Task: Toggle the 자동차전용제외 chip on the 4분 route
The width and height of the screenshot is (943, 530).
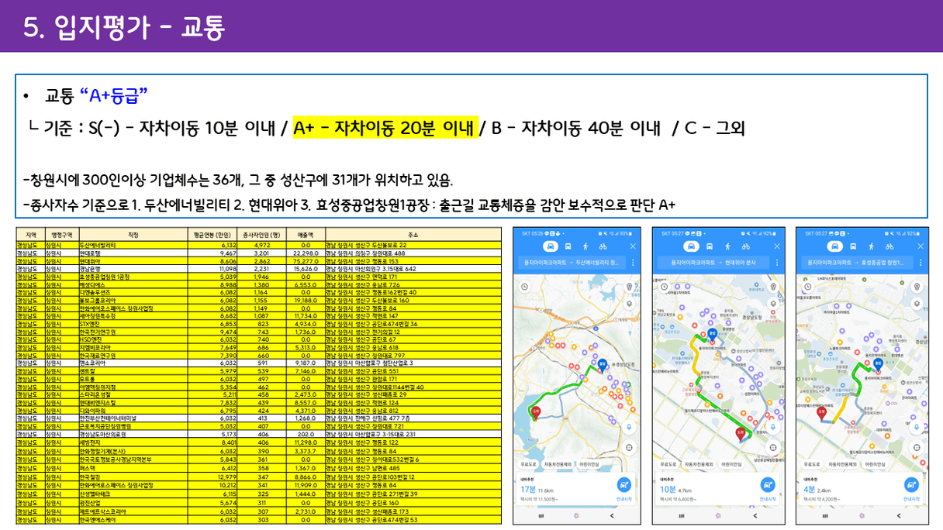Action: pos(843,464)
